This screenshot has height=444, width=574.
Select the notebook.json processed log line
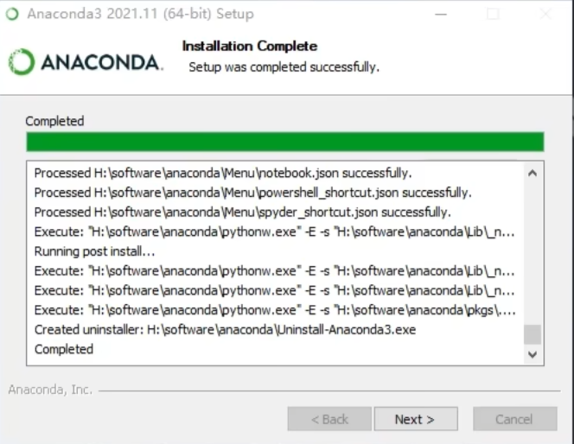[x=223, y=173]
